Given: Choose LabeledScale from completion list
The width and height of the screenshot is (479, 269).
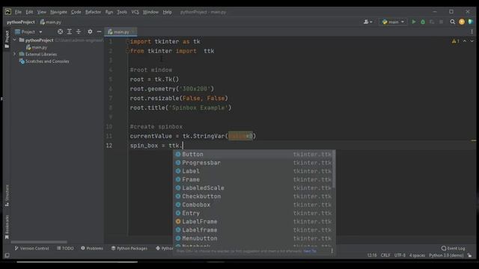Looking at the screenshot, I should [254, 188].
